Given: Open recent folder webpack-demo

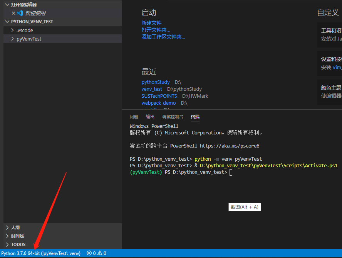Looking at the screenshot, I should point(158,103).
